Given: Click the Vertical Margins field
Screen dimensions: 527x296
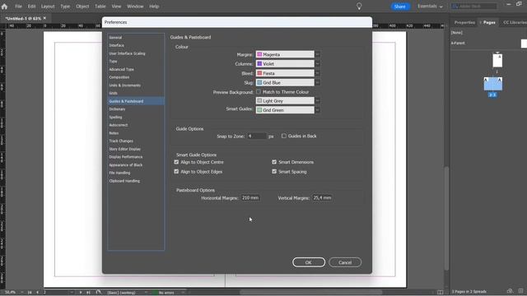Looking at the screenshot, I should [x=322, y=197].
